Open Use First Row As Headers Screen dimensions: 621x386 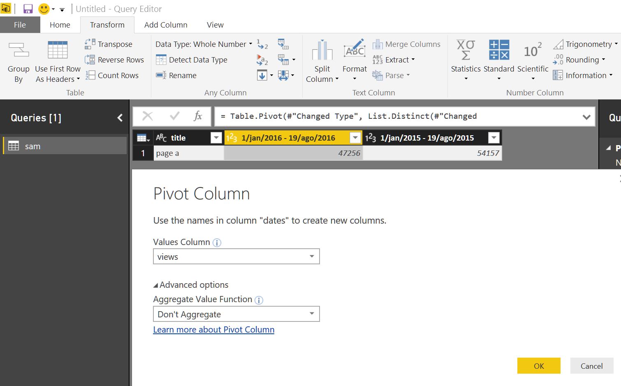point(58,62)
